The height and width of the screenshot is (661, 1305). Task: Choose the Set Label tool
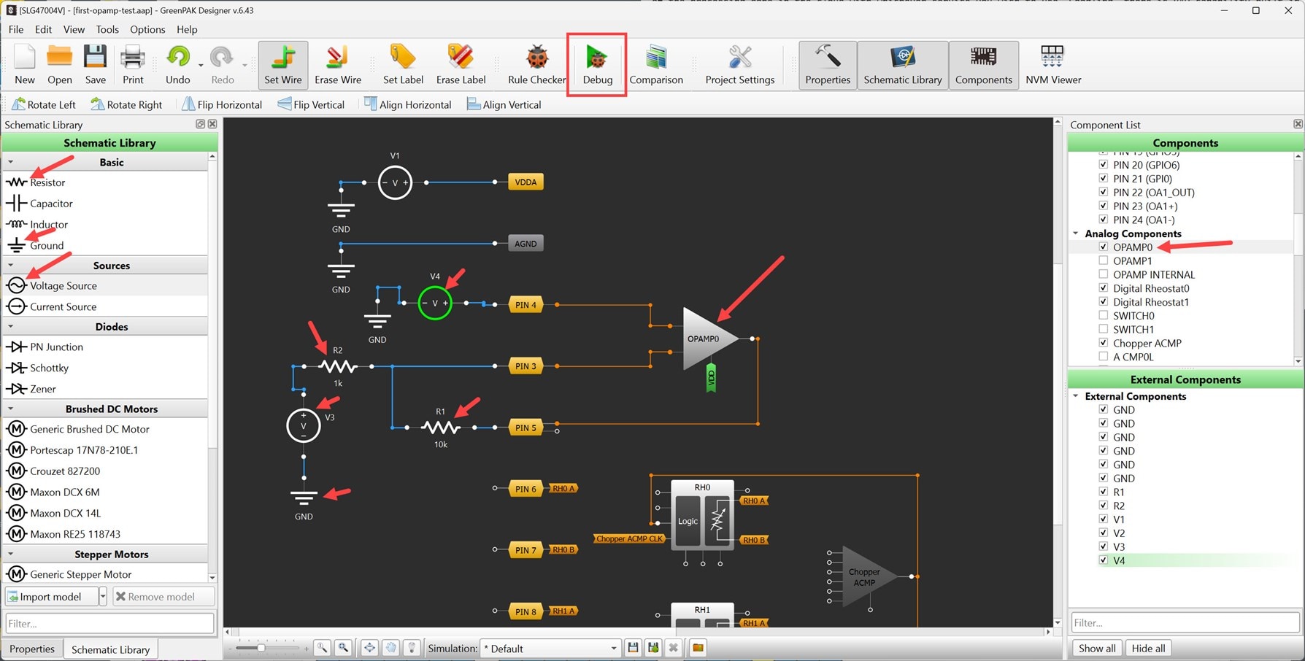[403, 64]
